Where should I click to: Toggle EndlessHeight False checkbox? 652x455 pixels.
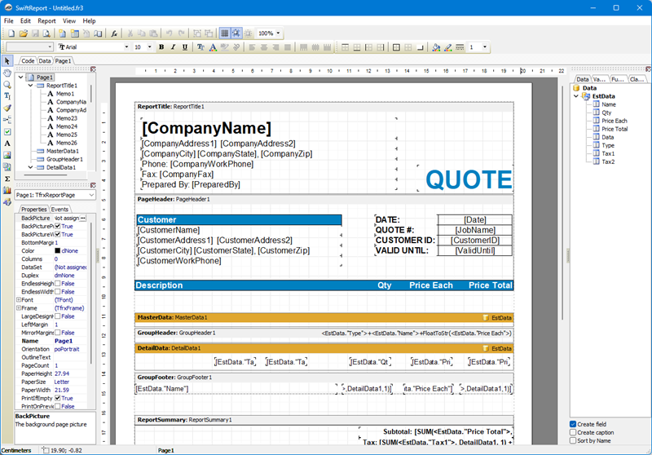pos(58,284)
